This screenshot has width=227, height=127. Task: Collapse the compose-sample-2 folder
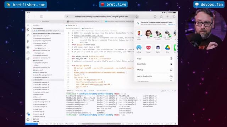click(41, 55)
